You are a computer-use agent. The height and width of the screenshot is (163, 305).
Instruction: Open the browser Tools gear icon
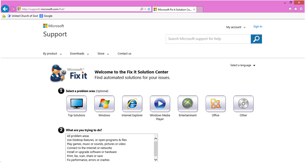pyautogui.click(x=301, y=9)
